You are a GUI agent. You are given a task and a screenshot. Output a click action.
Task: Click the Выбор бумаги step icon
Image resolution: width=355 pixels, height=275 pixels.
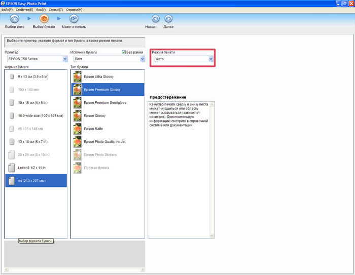(x=44, y=19)
